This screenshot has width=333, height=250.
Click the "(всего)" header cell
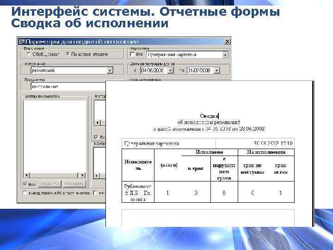169,165
